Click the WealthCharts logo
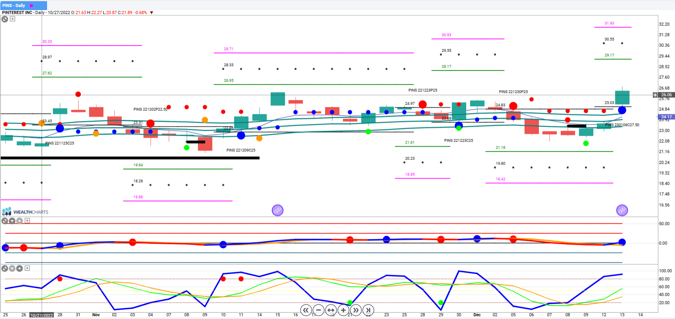This screenshot has width=675, height=319. click(x=25, y=212)
